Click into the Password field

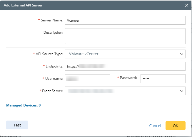(163, 79)
